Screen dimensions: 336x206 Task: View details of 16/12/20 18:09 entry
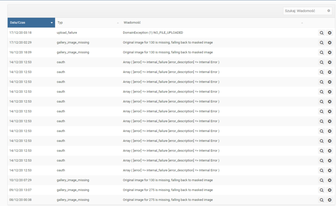[322, 52]
